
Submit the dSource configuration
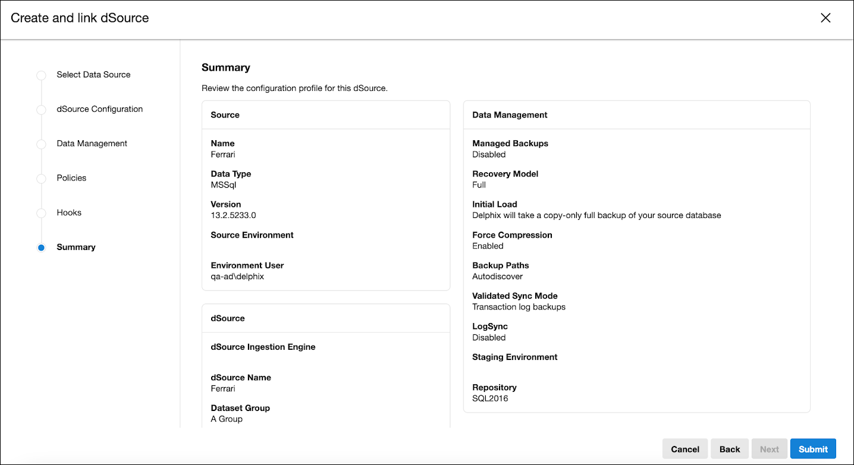pyautogui.click(x=813, y=449)
